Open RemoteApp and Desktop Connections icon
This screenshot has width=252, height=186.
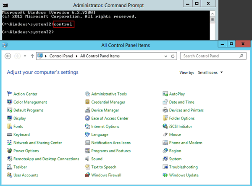click(10, 159)
